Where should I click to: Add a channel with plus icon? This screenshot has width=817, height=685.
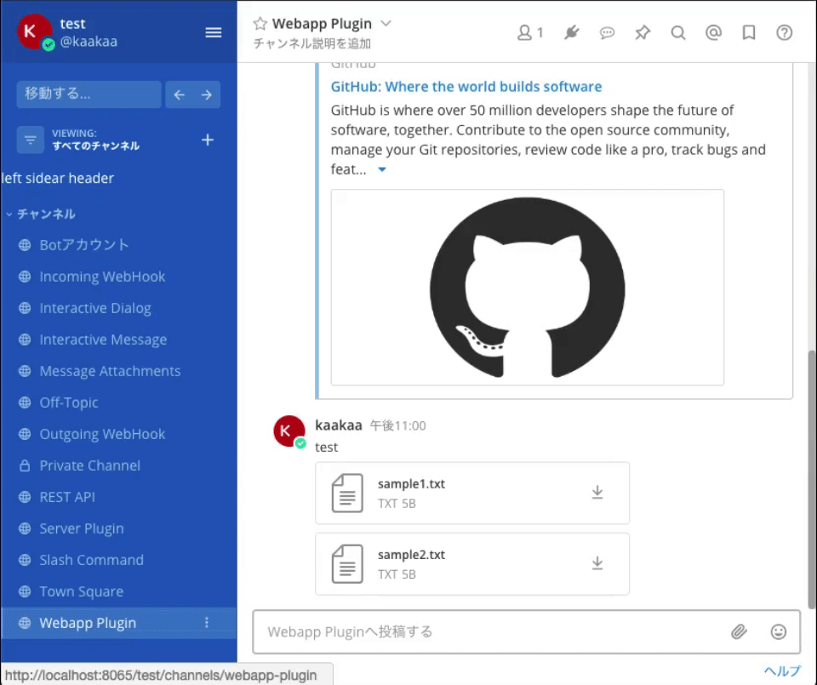tap(208, 140)
